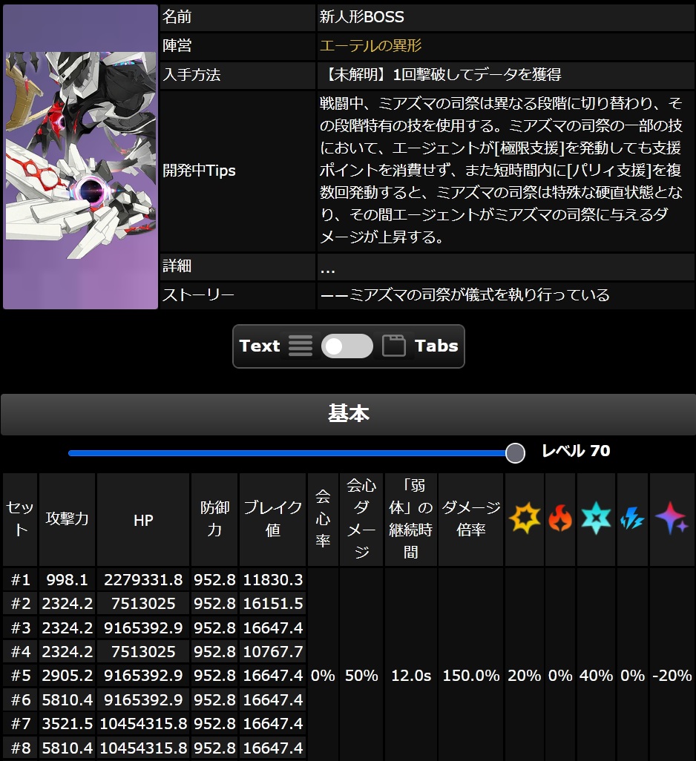Click the #1 set row label
This screenshot has width=696, height=761.
click(x=20, y=579)
